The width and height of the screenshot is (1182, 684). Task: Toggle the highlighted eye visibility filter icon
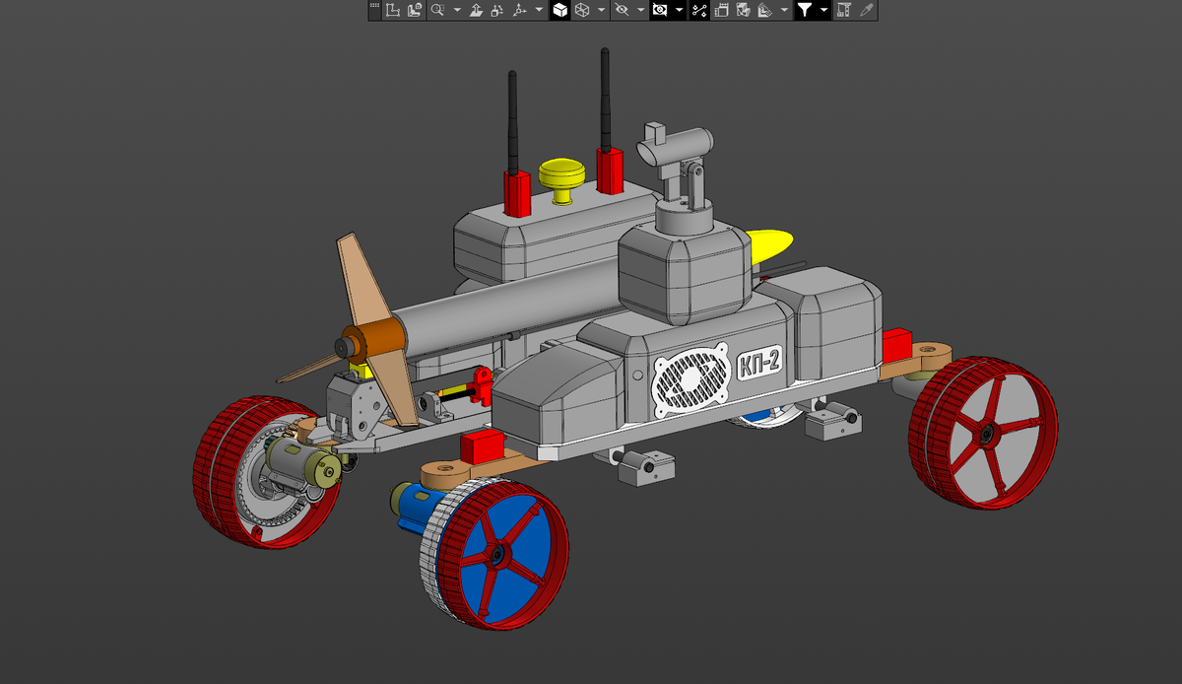point(660,10)
